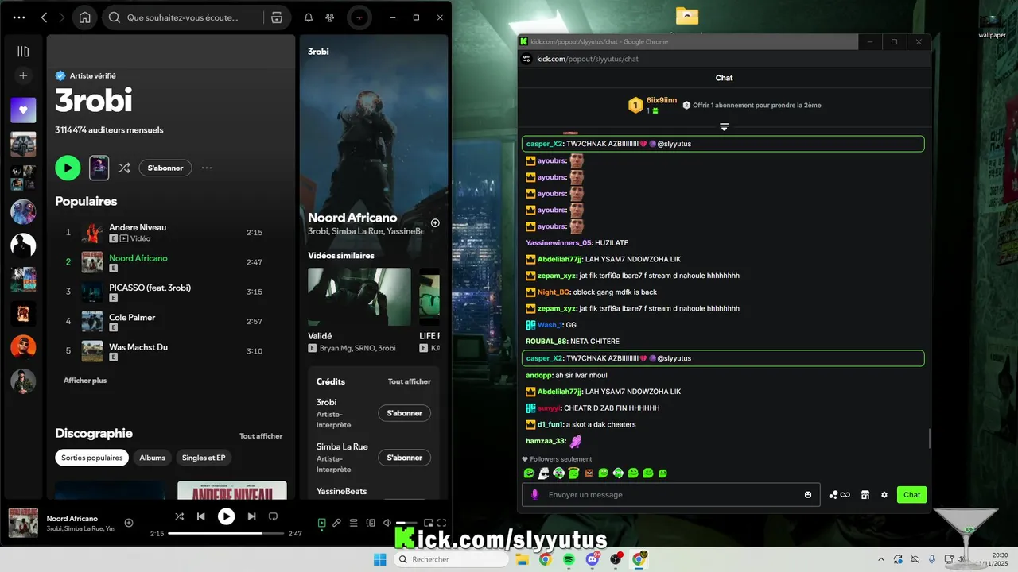Send the message with the green Chat button
The image size is (1018, 572).
[x=911, y=495]
